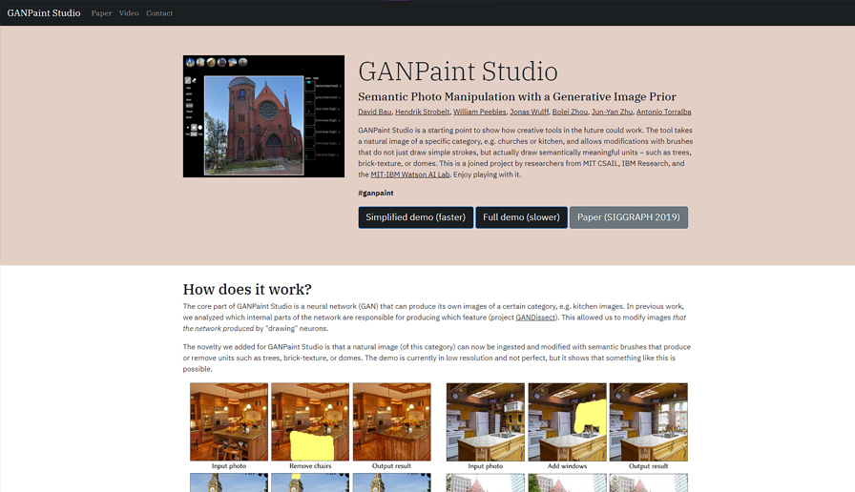Open Bolei Zhou author link
This screenshot has width=855, height=492.
(570, 112)
